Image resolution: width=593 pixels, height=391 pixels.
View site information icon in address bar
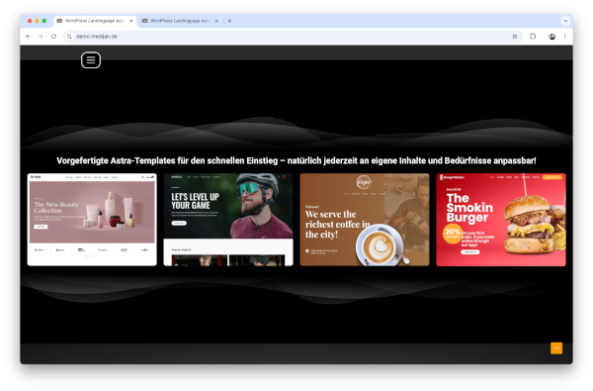69,37
